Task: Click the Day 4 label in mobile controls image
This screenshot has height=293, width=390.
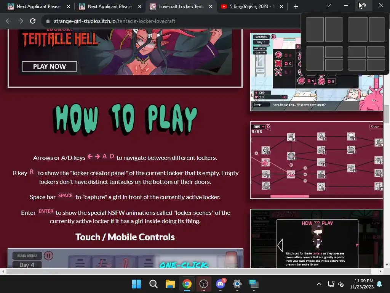Action: [x=27, y=265]
